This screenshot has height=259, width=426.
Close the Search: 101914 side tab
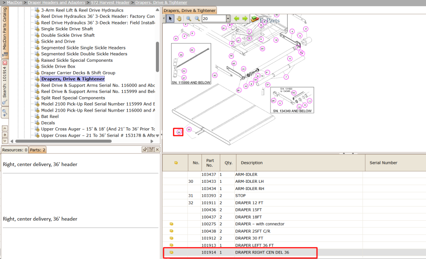click(5, 63)
